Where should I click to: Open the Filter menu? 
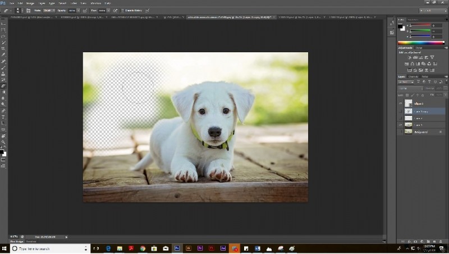(x=73, y=3)
